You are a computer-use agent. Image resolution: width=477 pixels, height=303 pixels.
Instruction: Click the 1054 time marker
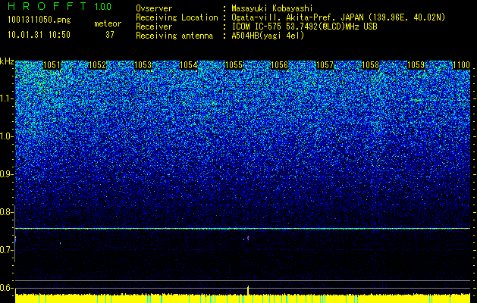tap(188, 65)
